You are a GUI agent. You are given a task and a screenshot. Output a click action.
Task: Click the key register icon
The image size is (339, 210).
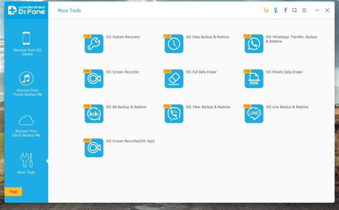[275, 10]
